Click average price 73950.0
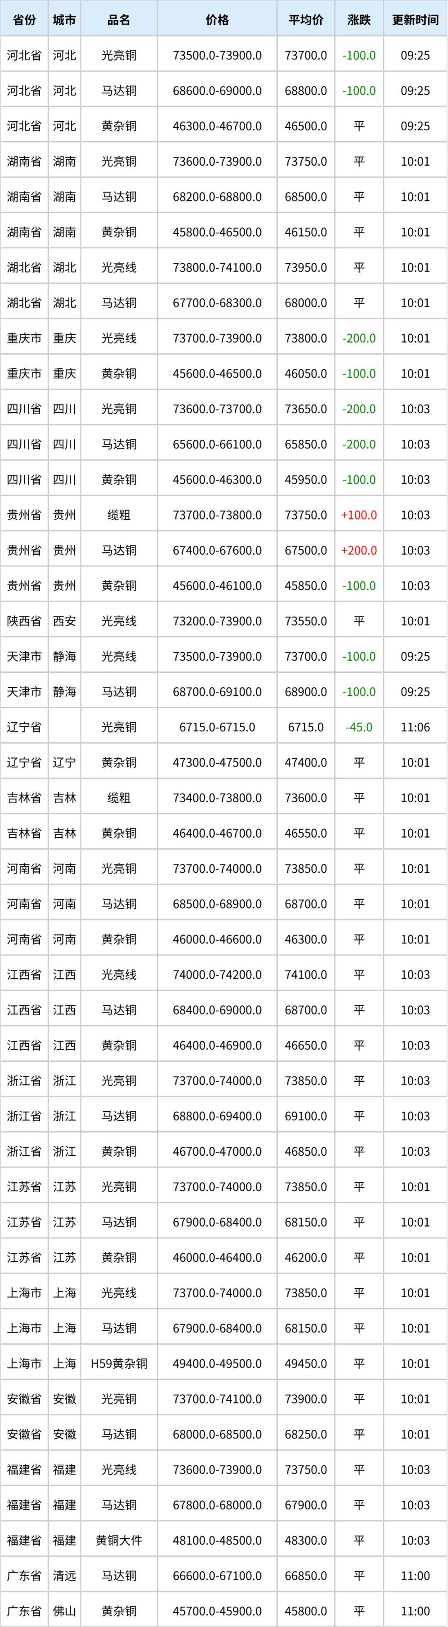Image resolution: width=448 pixels, height=1627 pixels. (x=305, y=268)
